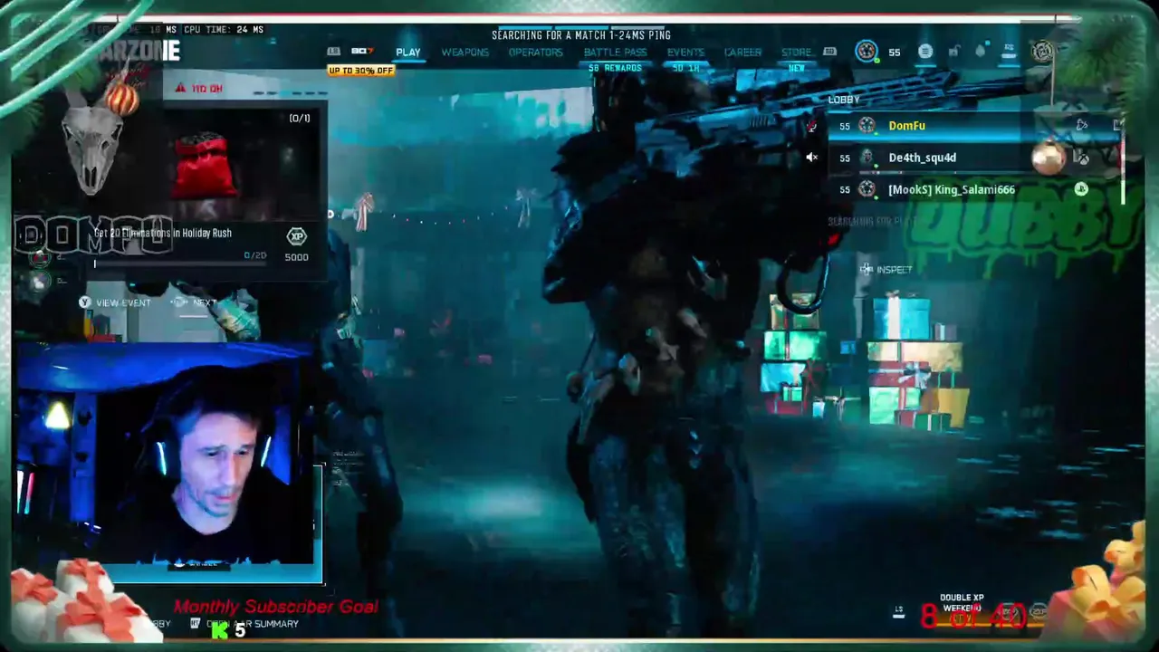Screen dimensions: 1159x652
Task: Click the 58 REWARDS label under Battle Pass
Action: point(615,68)
